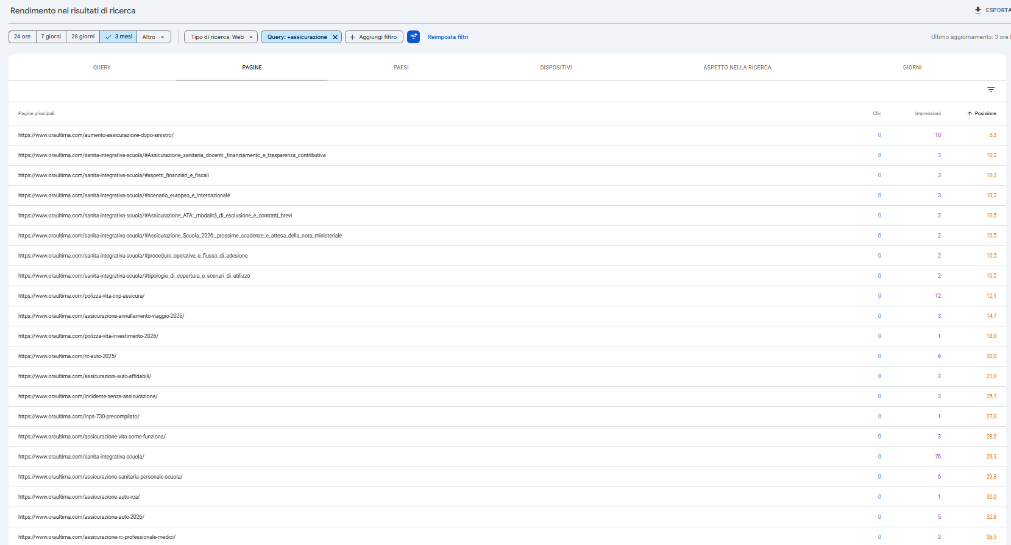1011x545 pixels.
Task: Select the assicurazione-annullamento-viaggio-2026 URL row
Action: [x=507, y=316]
